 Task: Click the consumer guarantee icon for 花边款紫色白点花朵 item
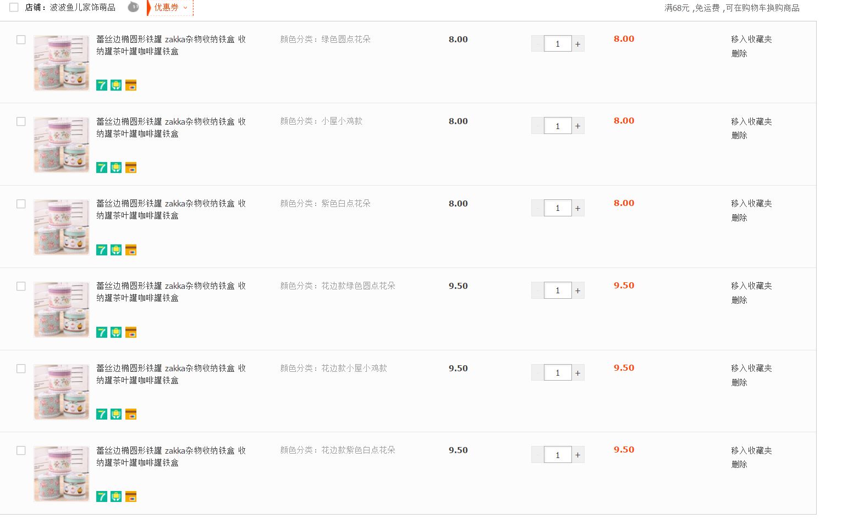[116, 496]
